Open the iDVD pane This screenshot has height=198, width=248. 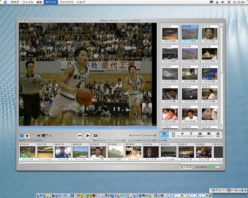tap(218, 135)
